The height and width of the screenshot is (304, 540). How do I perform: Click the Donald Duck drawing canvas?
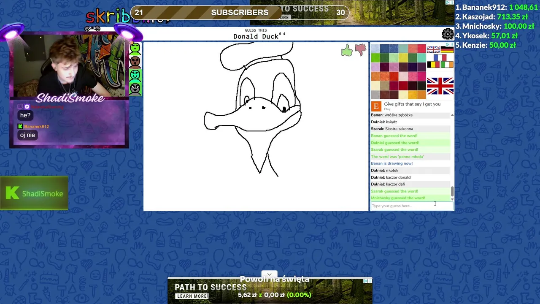point(256,127)
